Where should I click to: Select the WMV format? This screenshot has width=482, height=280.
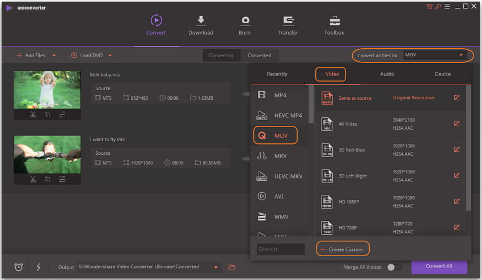[x=280, y=217]
